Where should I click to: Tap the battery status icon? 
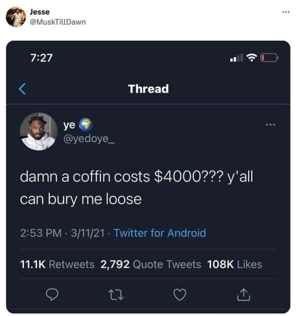point(270,58)
